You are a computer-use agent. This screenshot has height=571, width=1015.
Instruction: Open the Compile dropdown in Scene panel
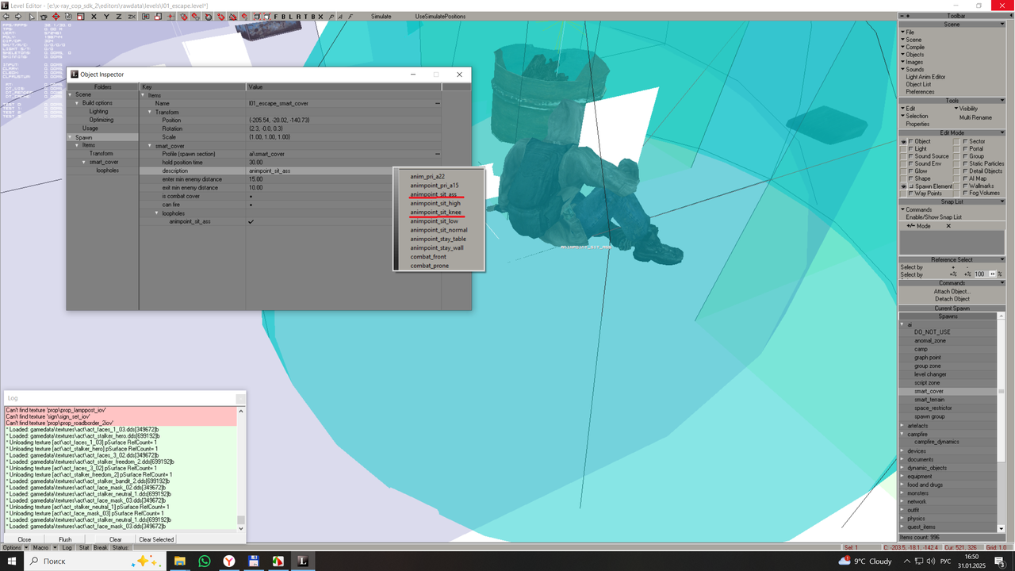pyautogui.click(x=913, y=47)
